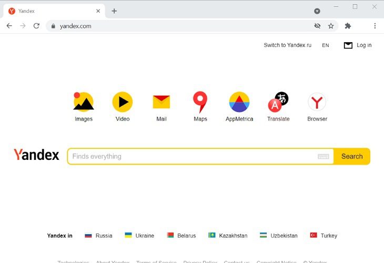This screenshot has height=263, width=384.
Task: Open the Yandex Mail envelope icon
Action: (x=161, y=102)
